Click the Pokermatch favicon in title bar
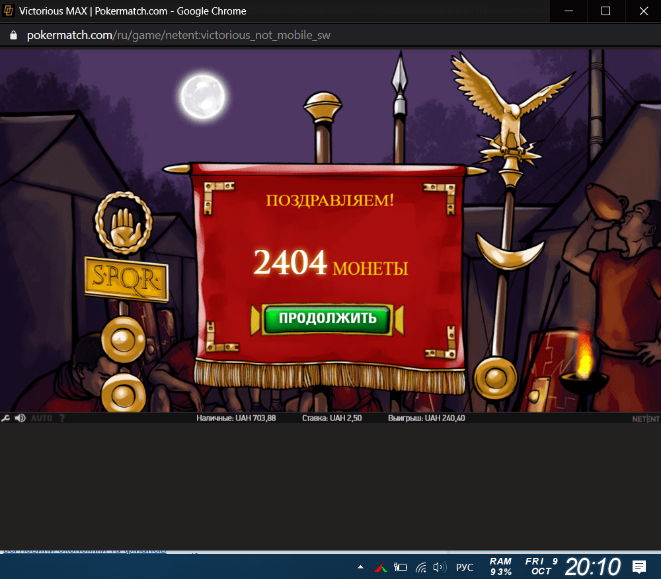The height and width of the screenshot is (579, 661). [9, 11]
